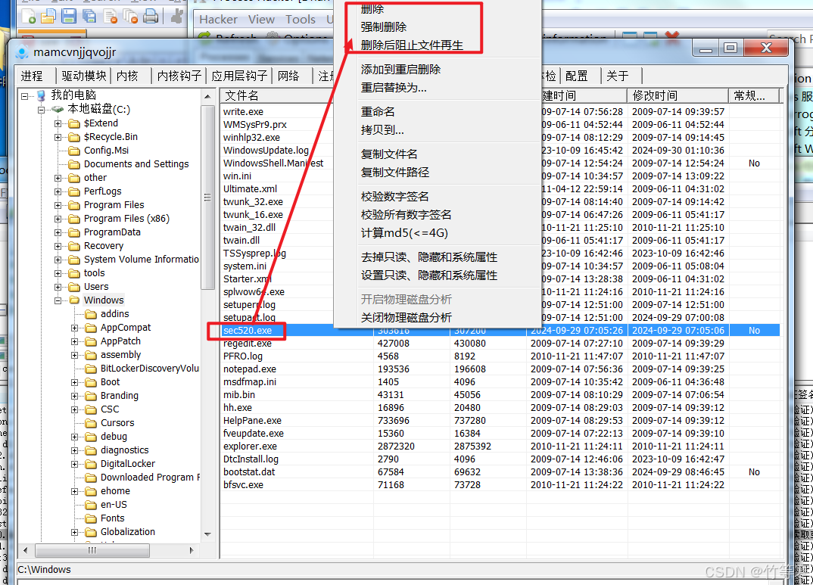Click the folder tree scroll-down arrow
The width and height of the screenshot is (813, 585).
click(208, 534)
